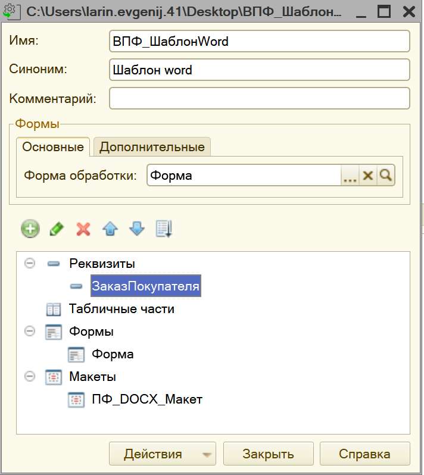Click the ПФ_DOCX_Макет template icon
This screenshot has width=424, height=475.
click(x=76, y=400)
